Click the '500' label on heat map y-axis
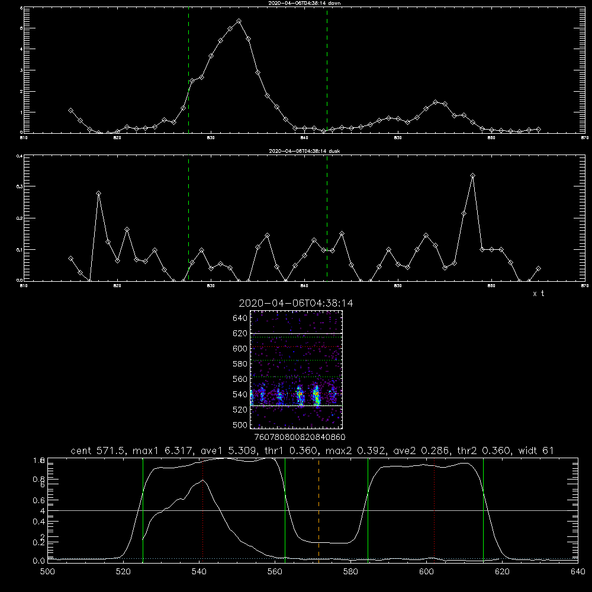This screenshot has width=592, height=592. coord(240,425)
